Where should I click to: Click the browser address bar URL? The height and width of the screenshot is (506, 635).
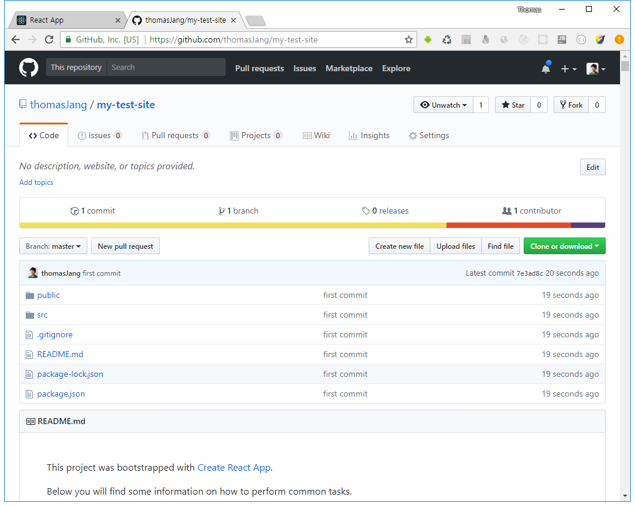(x=233, y=39)
